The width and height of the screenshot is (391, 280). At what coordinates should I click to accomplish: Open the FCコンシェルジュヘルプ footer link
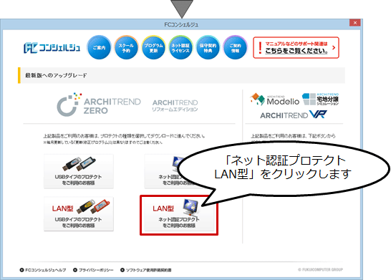(43, 270)
